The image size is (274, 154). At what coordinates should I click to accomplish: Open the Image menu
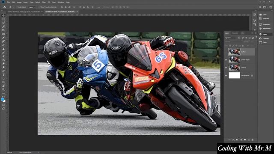coord(19,2)
